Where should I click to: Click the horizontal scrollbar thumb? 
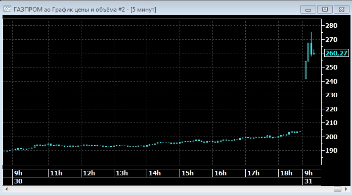coord(337,189)
